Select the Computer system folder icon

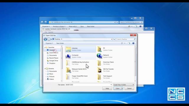68,56
